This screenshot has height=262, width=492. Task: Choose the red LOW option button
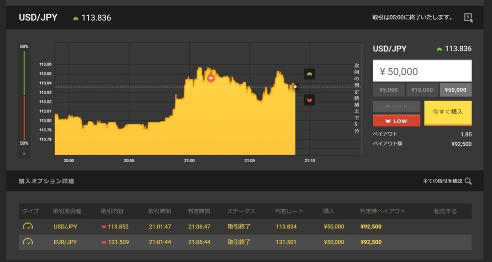click(396, 120)
